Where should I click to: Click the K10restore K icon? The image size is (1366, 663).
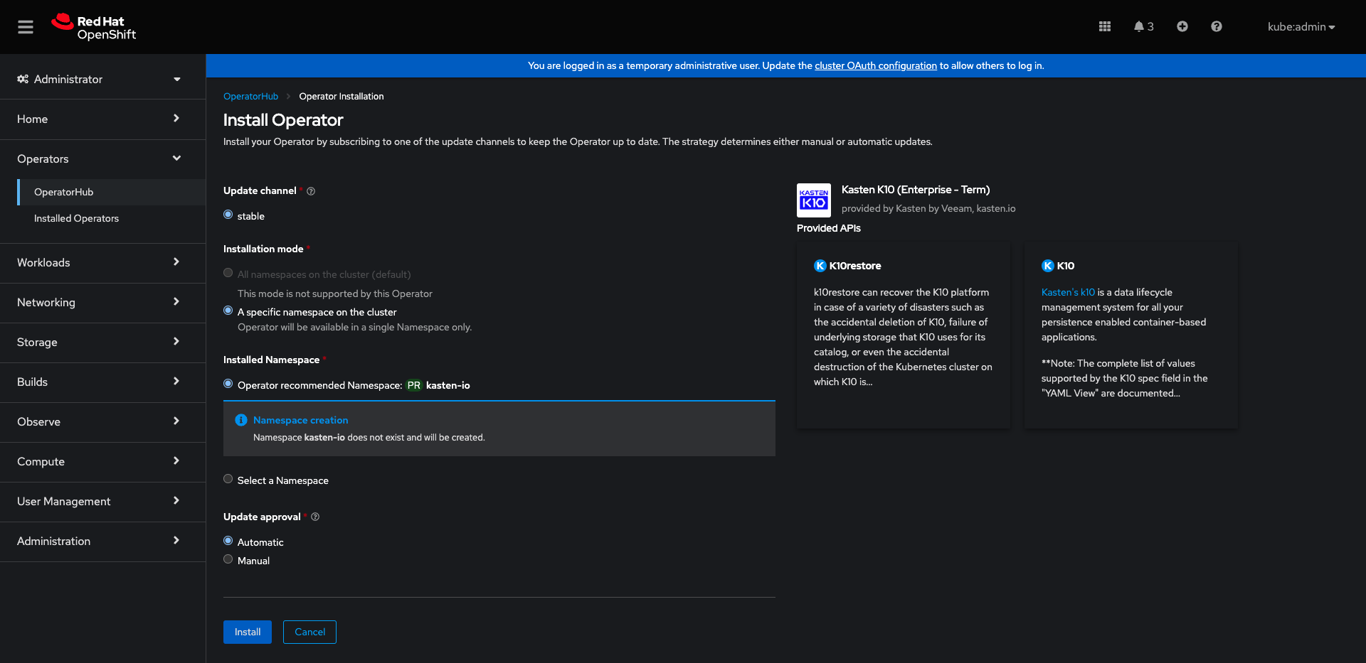click(820, 266)
